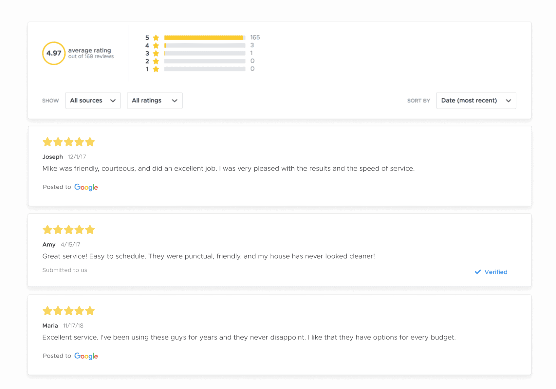Image resolution: width=556 pixels, height=389 pixels.
Task: Click the Verified label on Amy's review
Action: [x=496, y=272]
